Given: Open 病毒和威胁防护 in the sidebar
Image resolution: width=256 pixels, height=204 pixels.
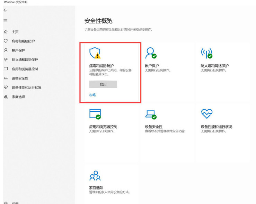Looking at the screenshot, I should (23, 41).
